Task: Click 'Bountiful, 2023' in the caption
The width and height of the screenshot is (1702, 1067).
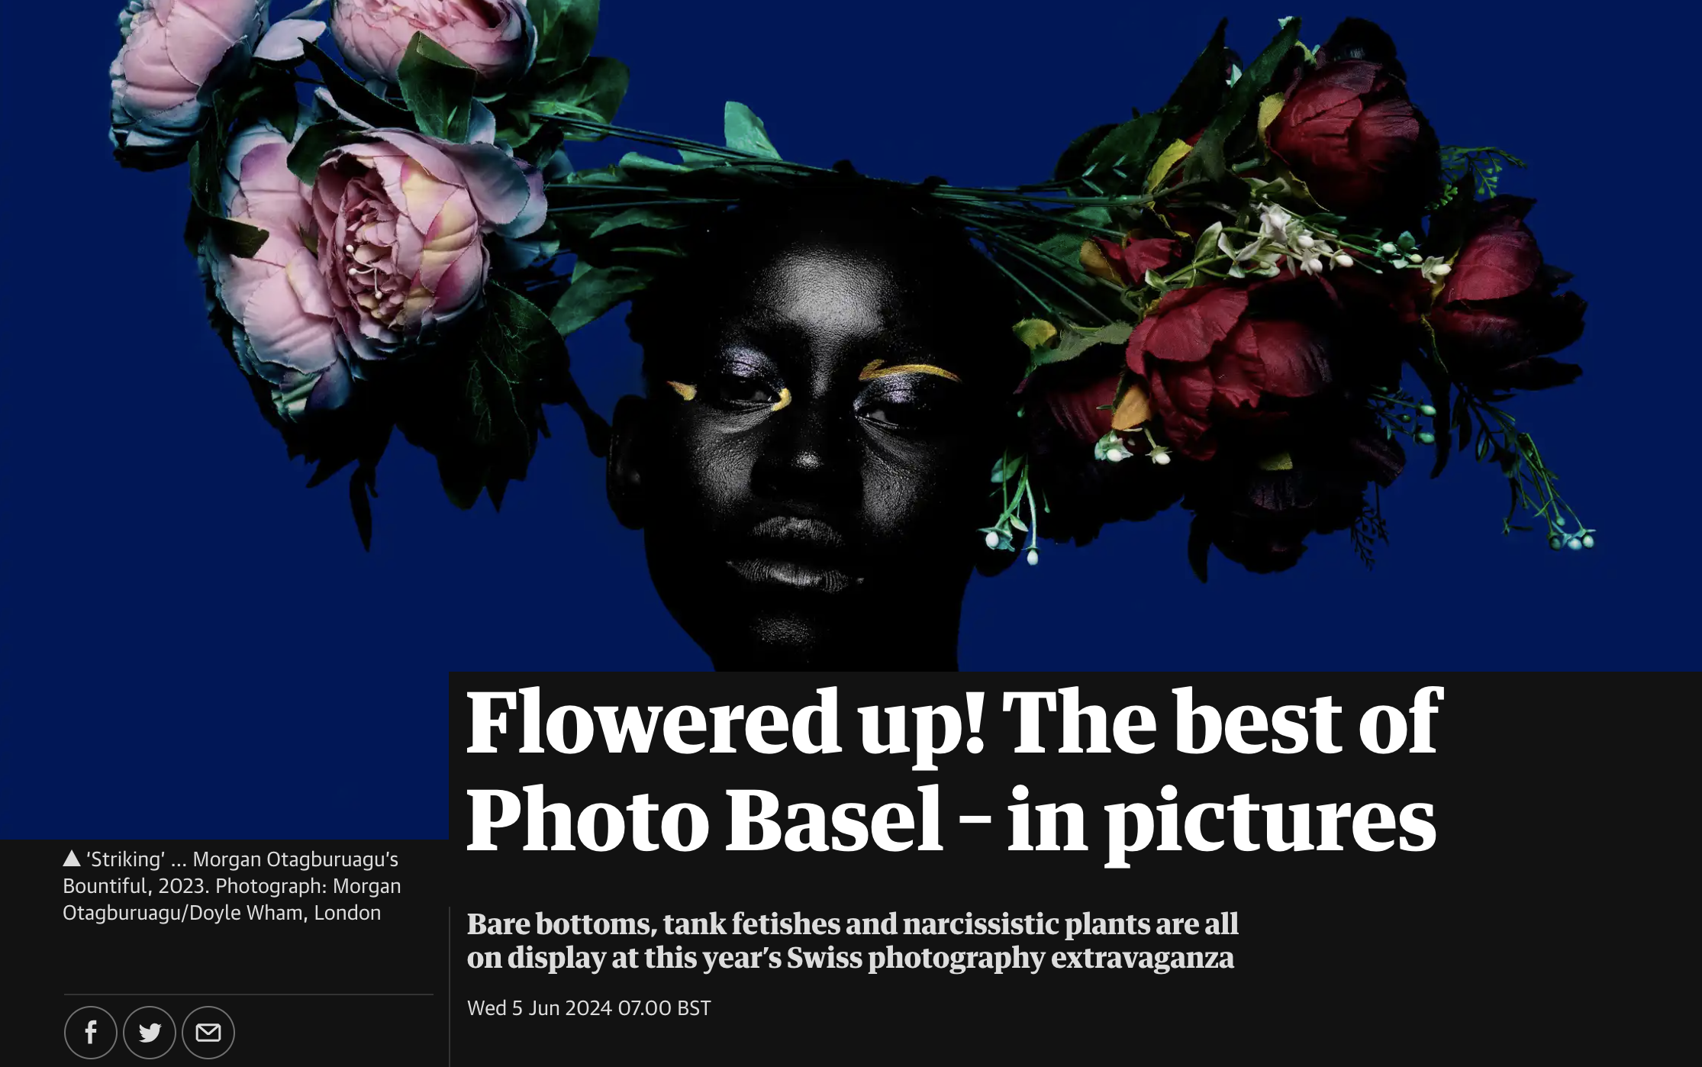Action: tap(134, 886)
